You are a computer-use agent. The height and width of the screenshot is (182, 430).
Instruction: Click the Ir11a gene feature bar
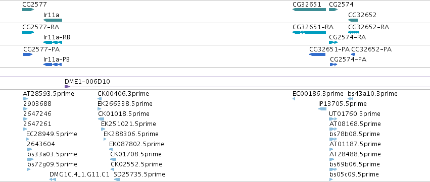(53, 20)
